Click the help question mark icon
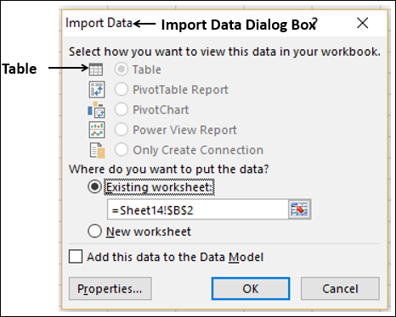This screenshot has height=317, width=396. [x=314, y=22]
